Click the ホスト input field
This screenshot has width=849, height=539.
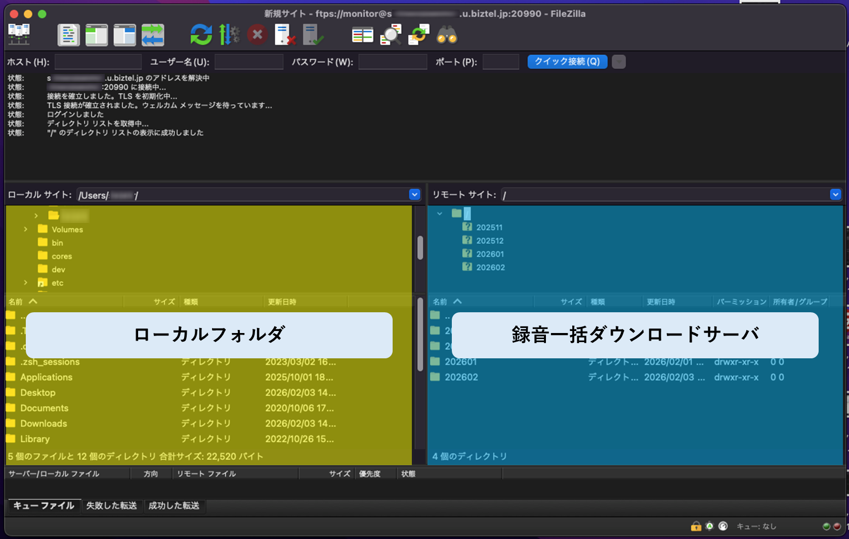[98, 62]
